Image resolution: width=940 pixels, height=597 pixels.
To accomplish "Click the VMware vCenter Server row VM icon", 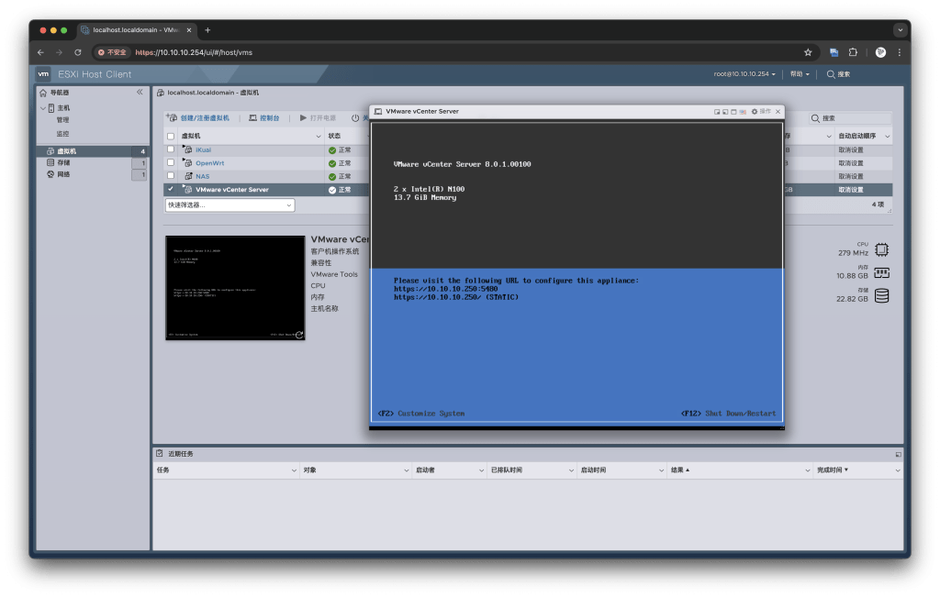I will 187,189.
